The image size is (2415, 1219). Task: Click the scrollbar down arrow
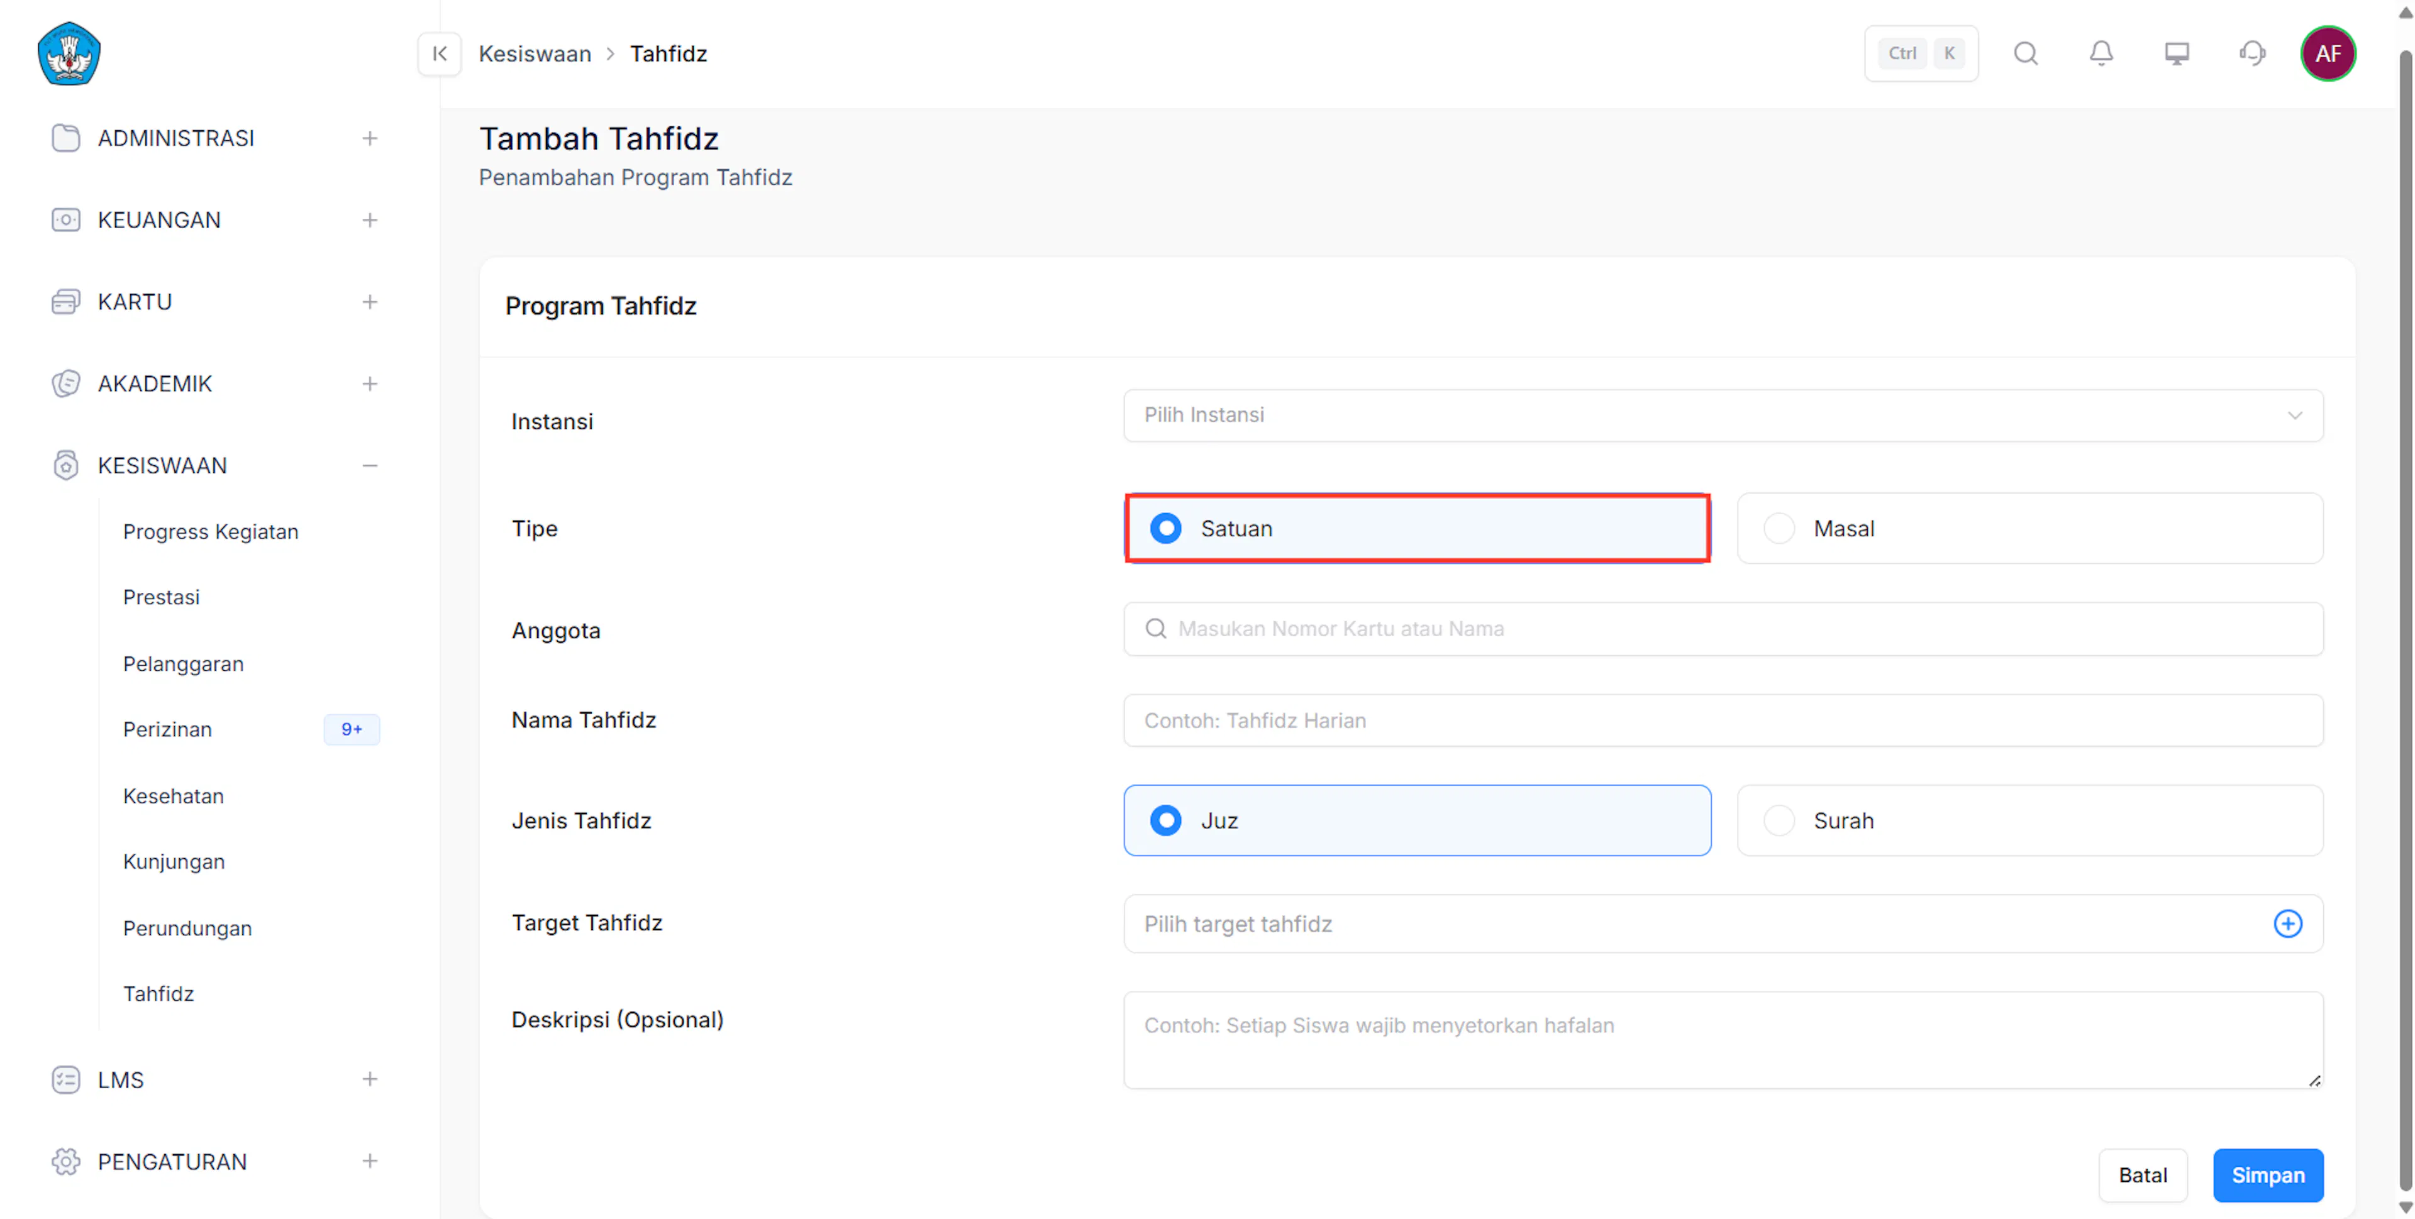(2405, 1208)
